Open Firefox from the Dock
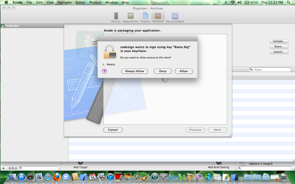 (x=57, y=177)
